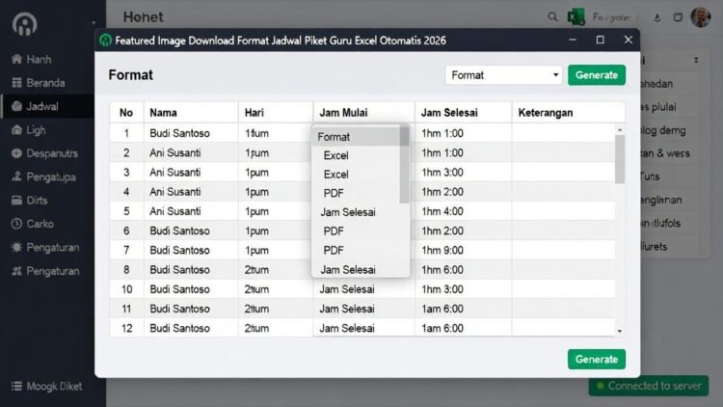Open the Hanh home icon
Screen dimensions: 723x407
[17, 59]
